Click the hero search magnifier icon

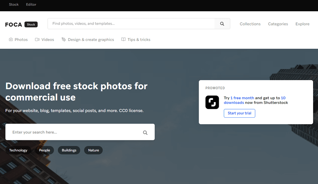(145, 132)
